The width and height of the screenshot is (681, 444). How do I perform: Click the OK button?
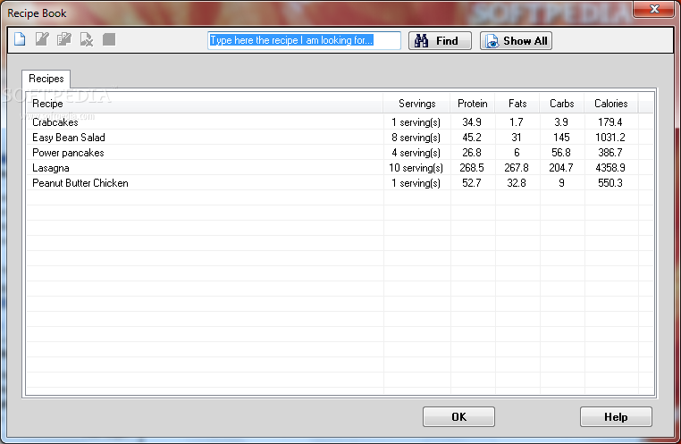pyautogui.click(x=458, y=416)
